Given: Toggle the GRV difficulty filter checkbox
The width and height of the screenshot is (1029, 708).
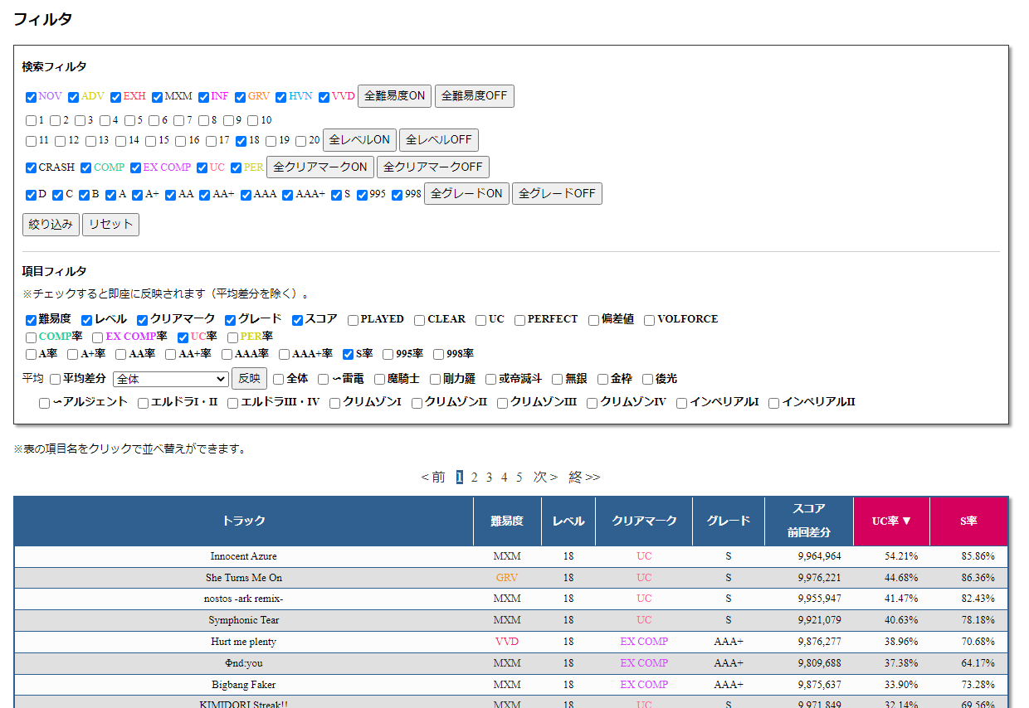Looking at the screenshot, I should point(241,97).
